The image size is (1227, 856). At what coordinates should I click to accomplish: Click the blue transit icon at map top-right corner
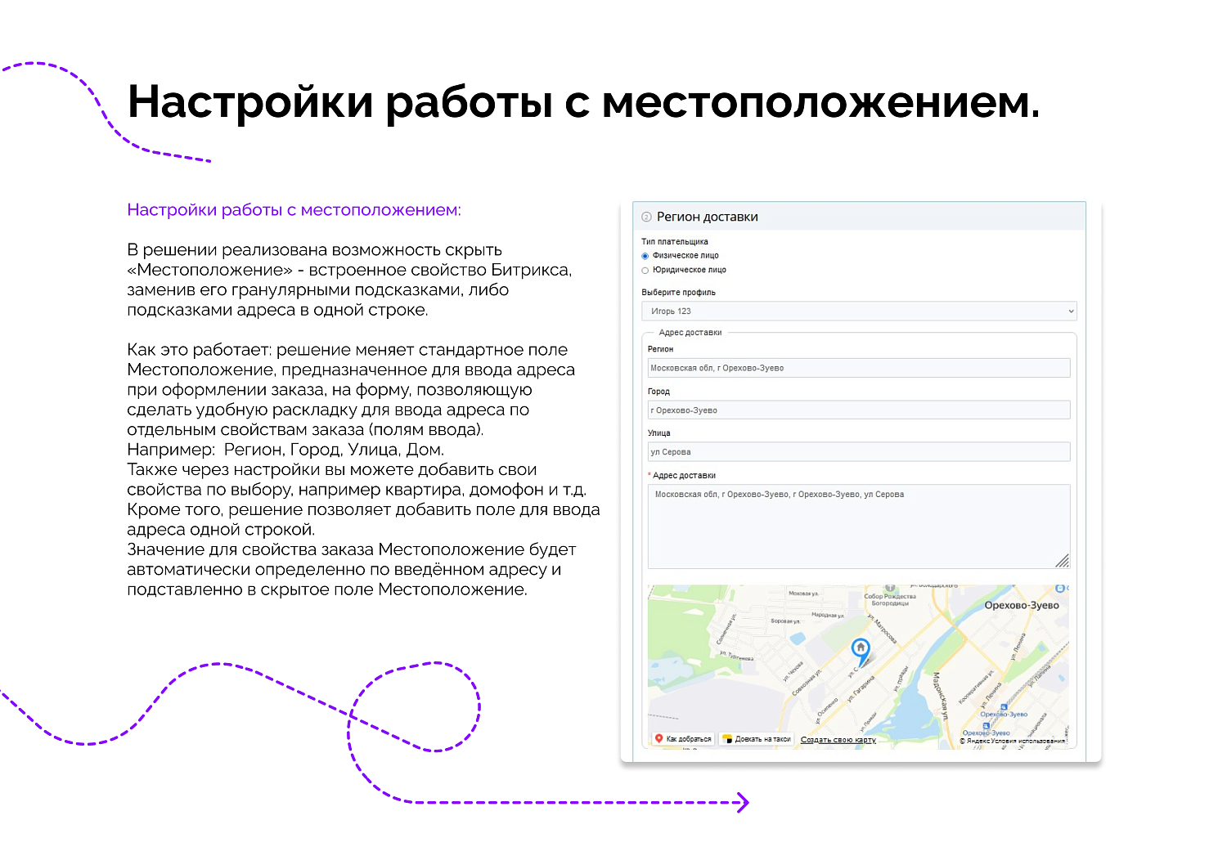pyautogui.click(x=1061, y=587)
